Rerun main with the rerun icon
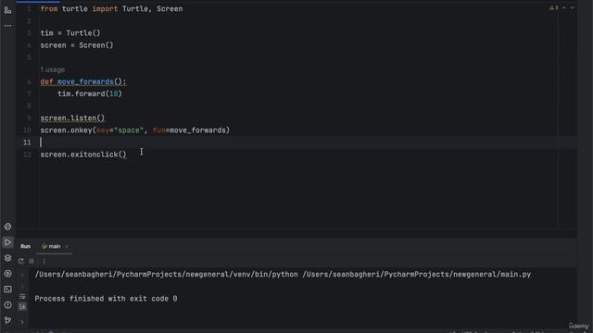The image size is (593, 333). [x=20, y=261]
